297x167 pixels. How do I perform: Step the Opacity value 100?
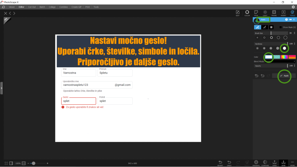point(294,66)
